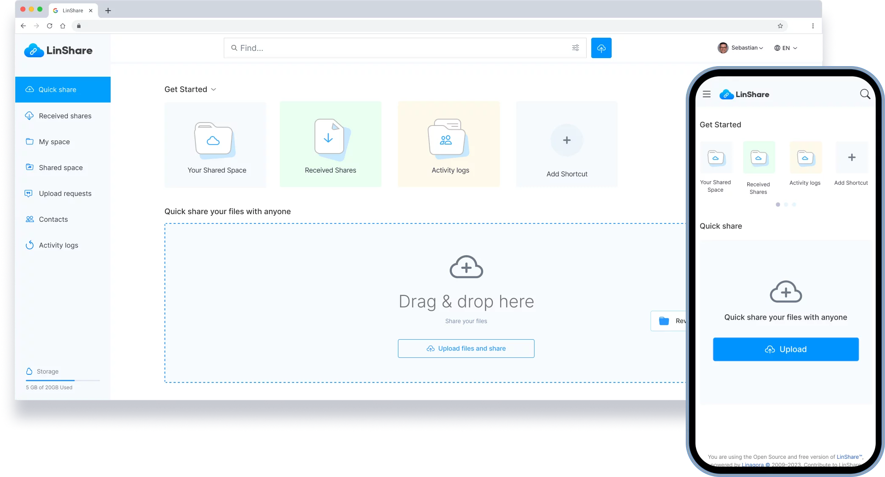Viewport: 885px width, 477px height.
Task: Focus the Find search input field
Action: (398, 48)
